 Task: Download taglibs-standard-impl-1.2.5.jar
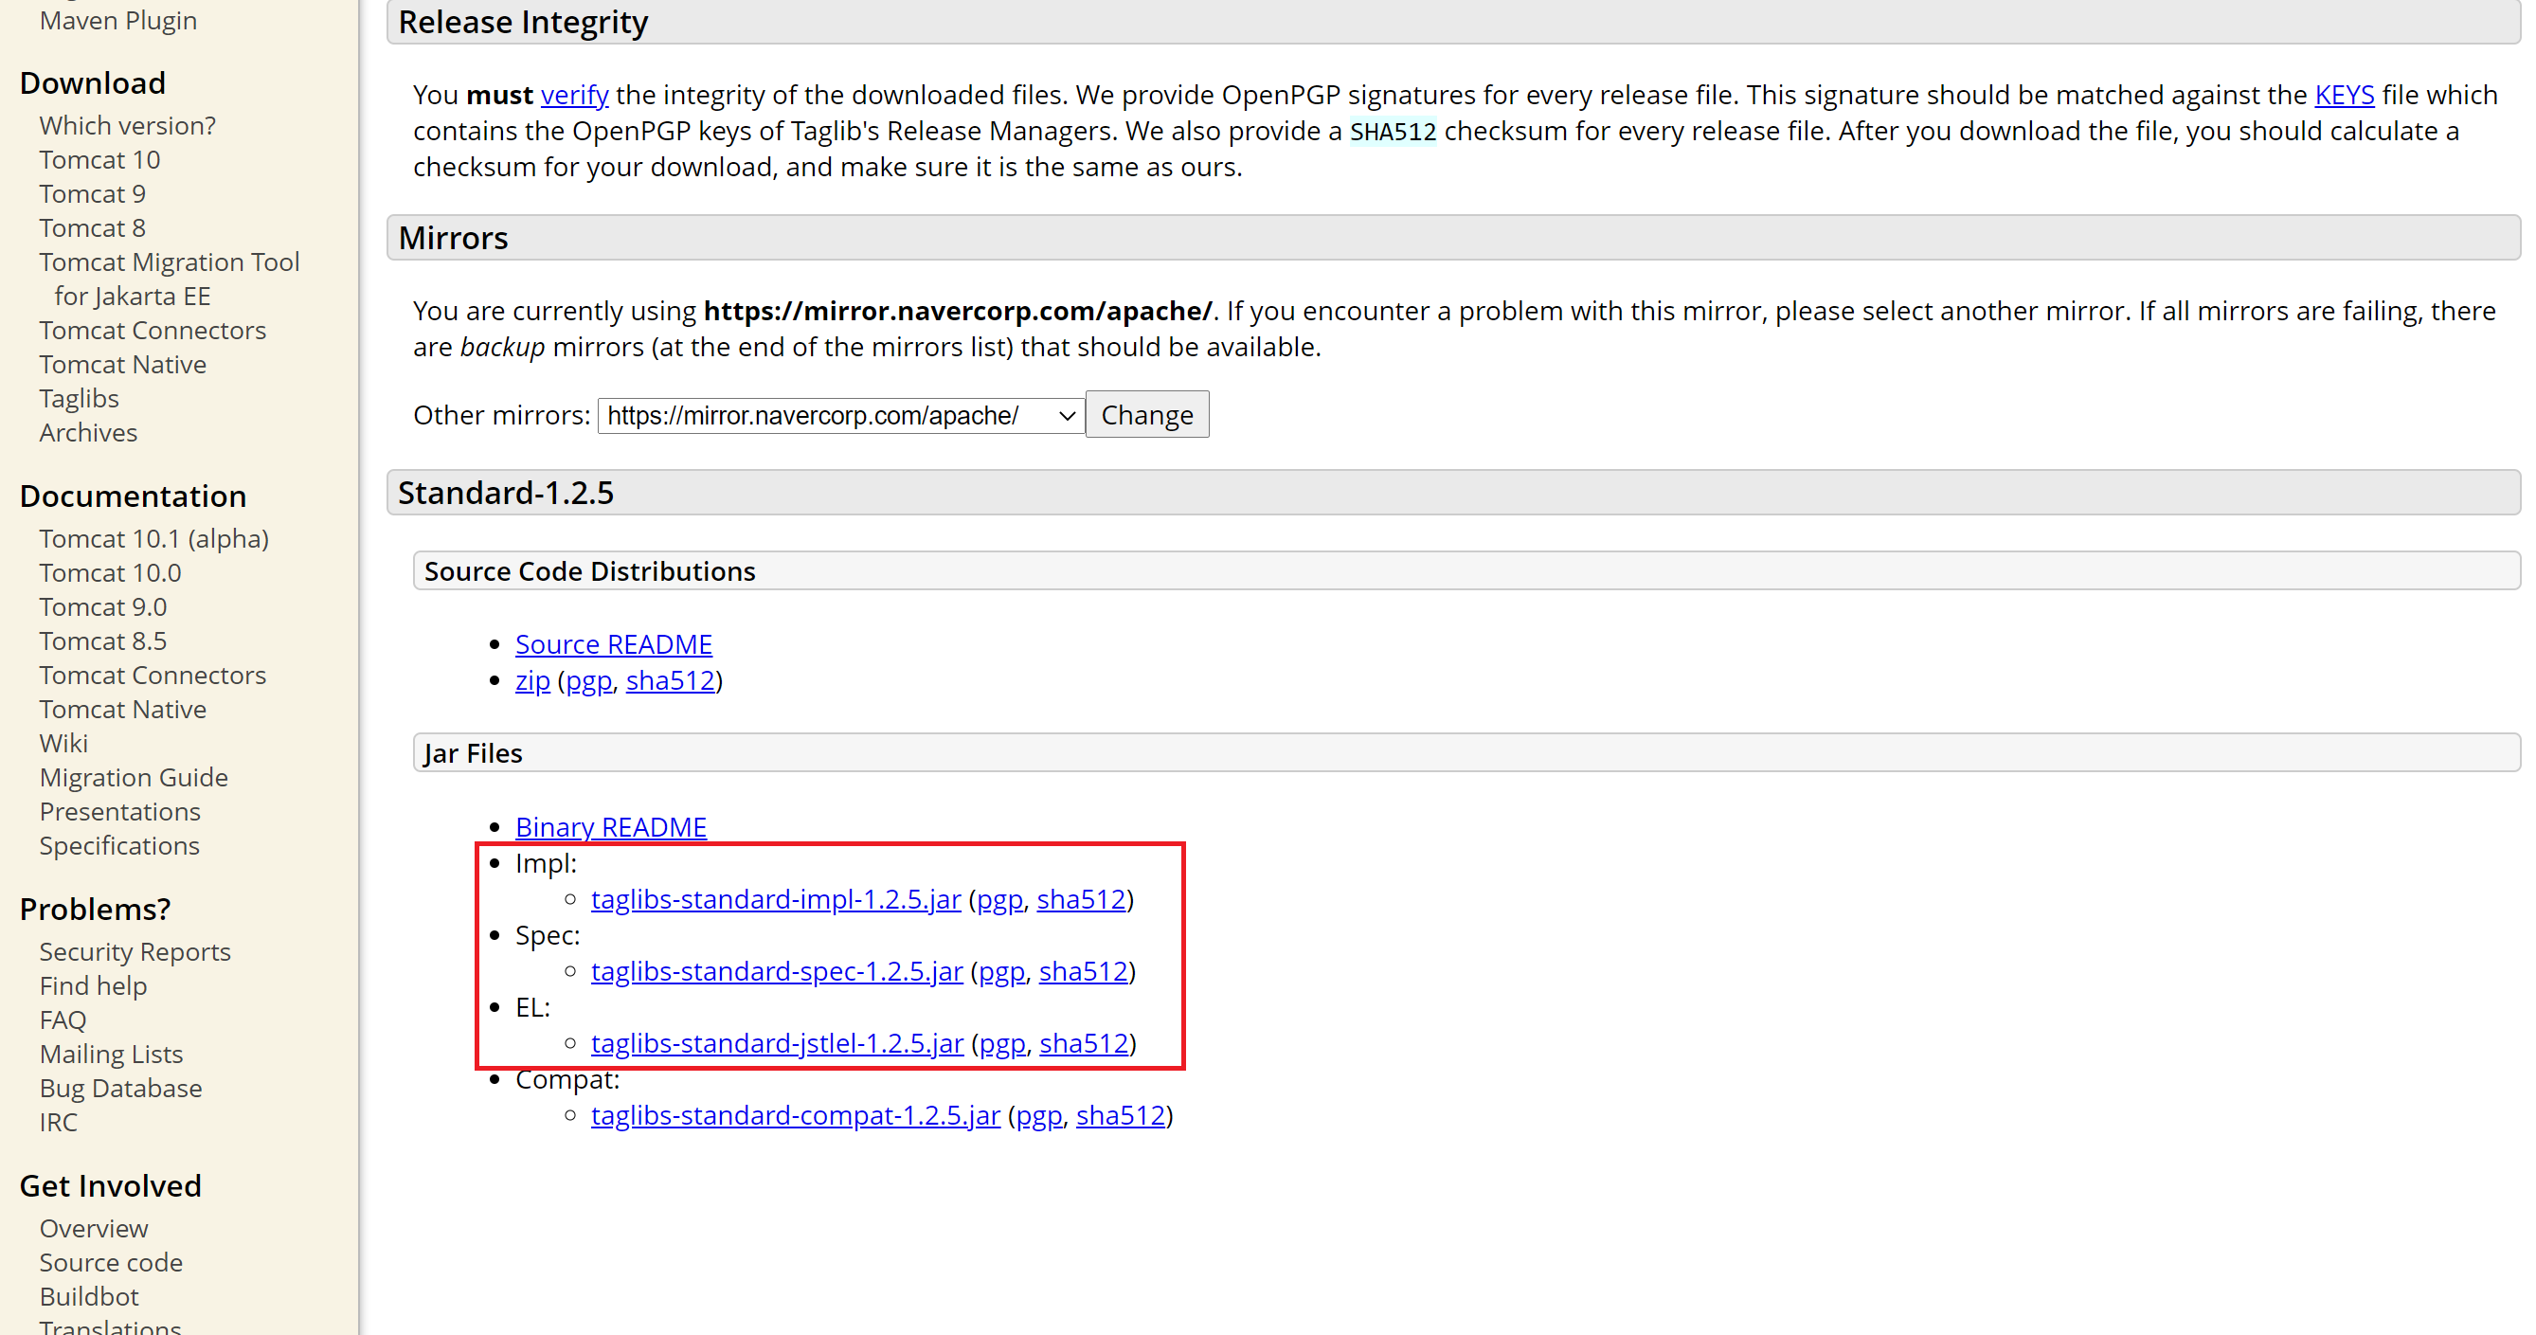click(775, 899)
